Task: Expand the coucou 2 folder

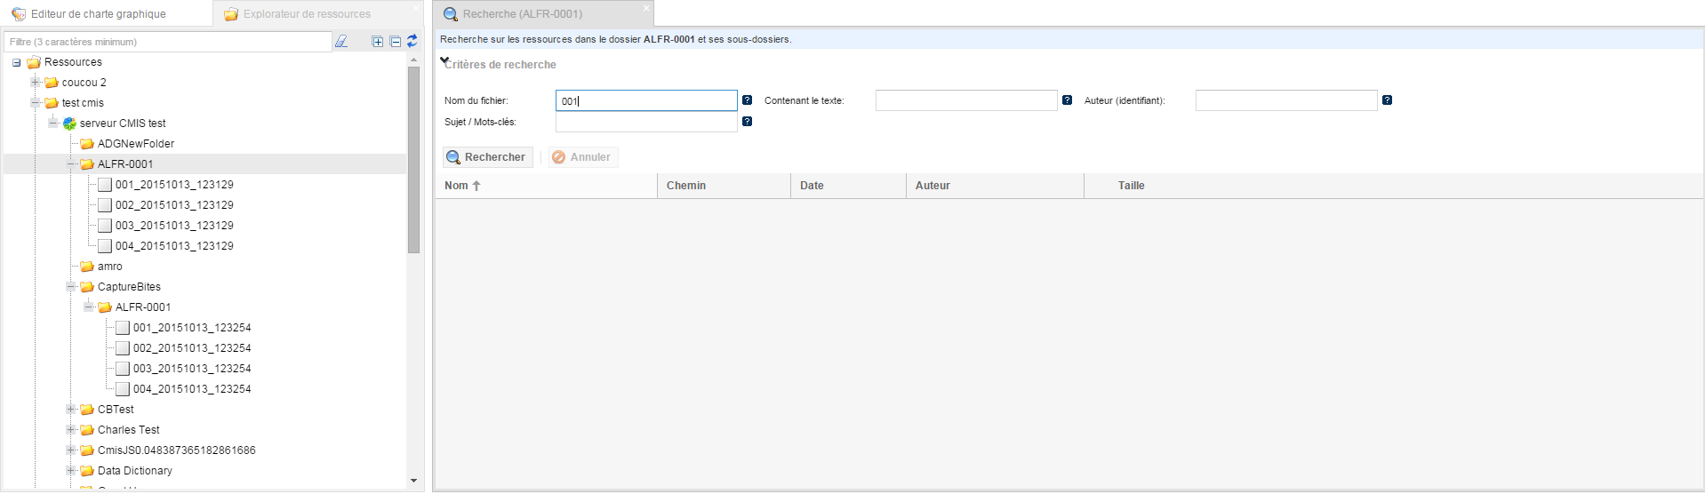Action: 36,83
